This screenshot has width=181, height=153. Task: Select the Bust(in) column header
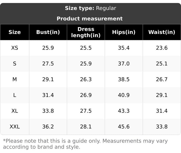pos(48,32)
